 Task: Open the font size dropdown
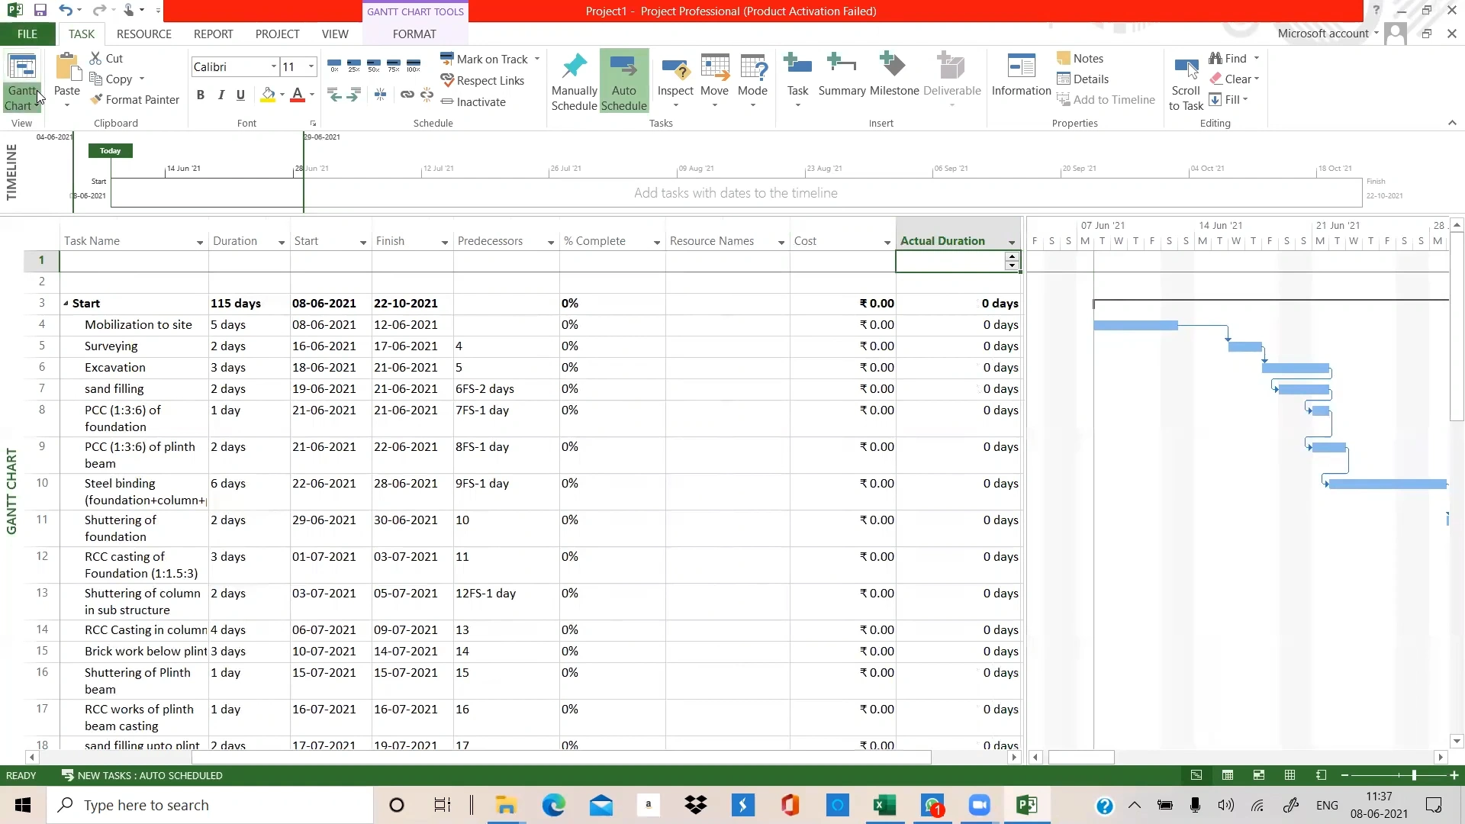(311, 67)
